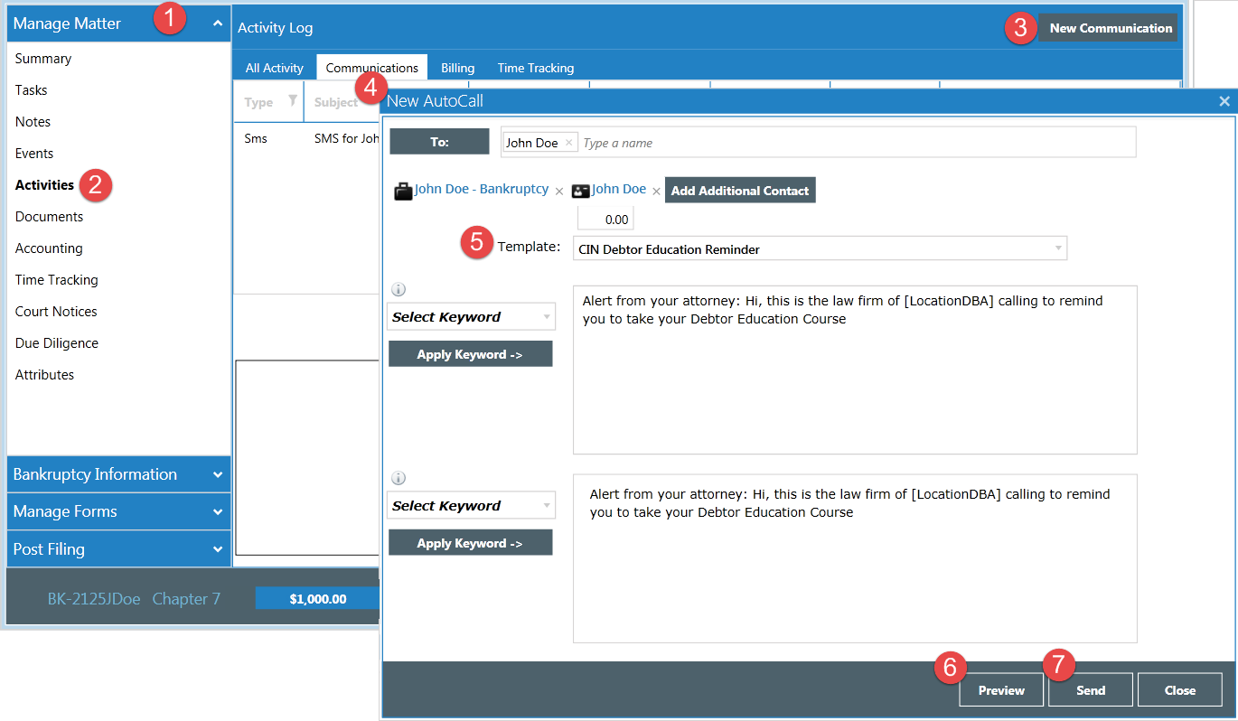Click the Preview button

pyautogui.click(x=1001, y=690)
